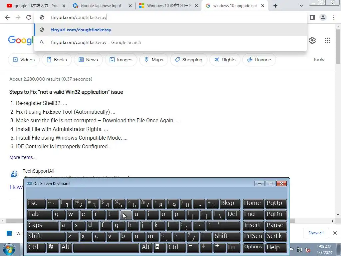Expand the tab search chevron
The image size is (341, 256).
pyautogui.click(x=301, y=6)
